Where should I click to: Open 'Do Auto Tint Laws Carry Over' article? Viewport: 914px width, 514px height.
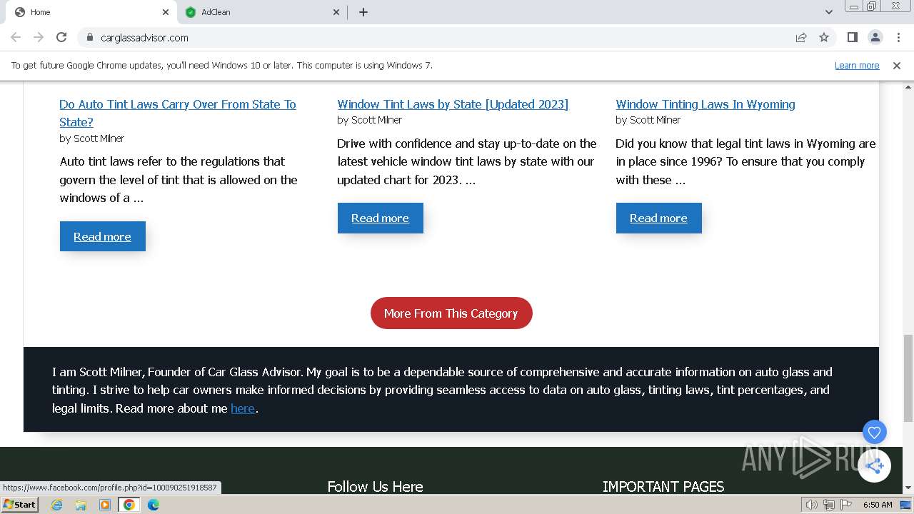178,113
